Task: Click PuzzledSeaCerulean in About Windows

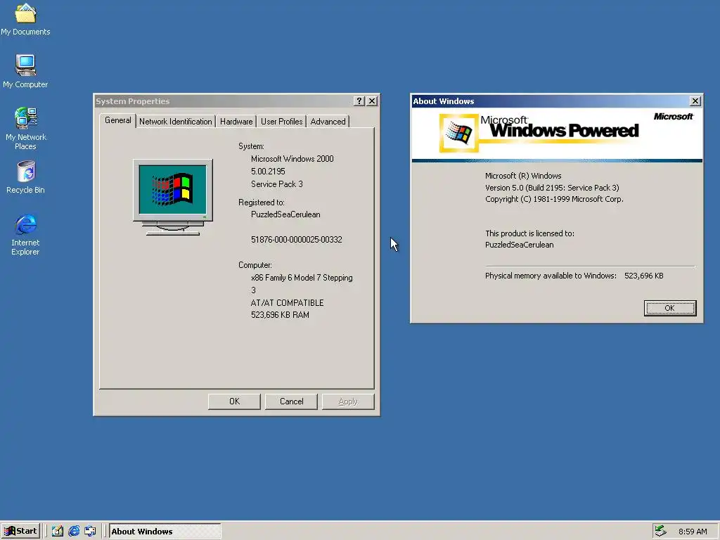Action: pyautogui.click(x=520, y=245)
